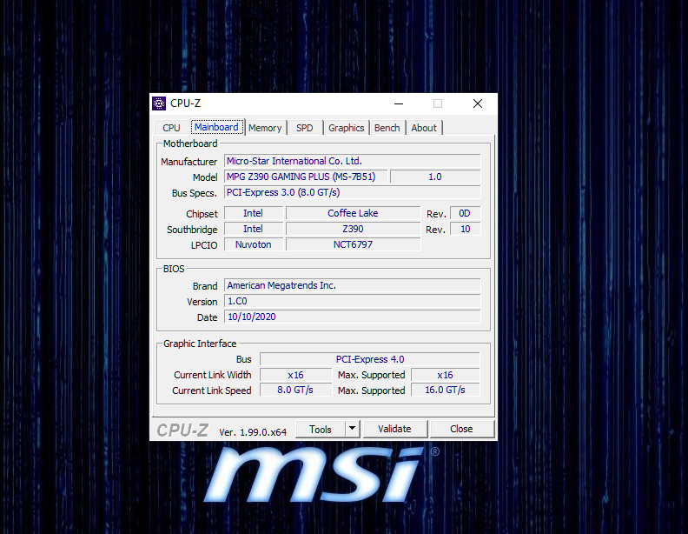Select the Mainboard tab
Viewport: 688px width, 534px height.
click(217, 127)
